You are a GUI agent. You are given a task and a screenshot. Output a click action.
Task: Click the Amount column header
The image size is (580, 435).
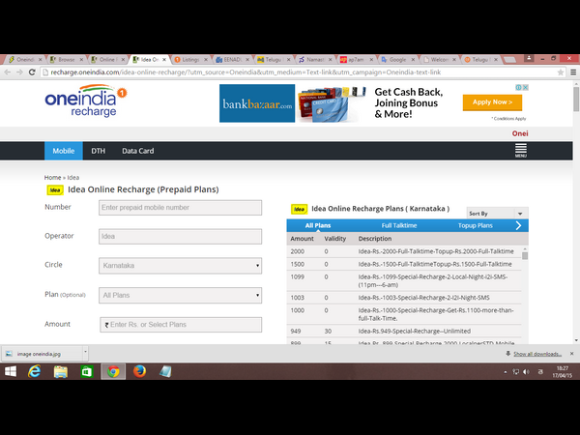[x=302, y=239]
